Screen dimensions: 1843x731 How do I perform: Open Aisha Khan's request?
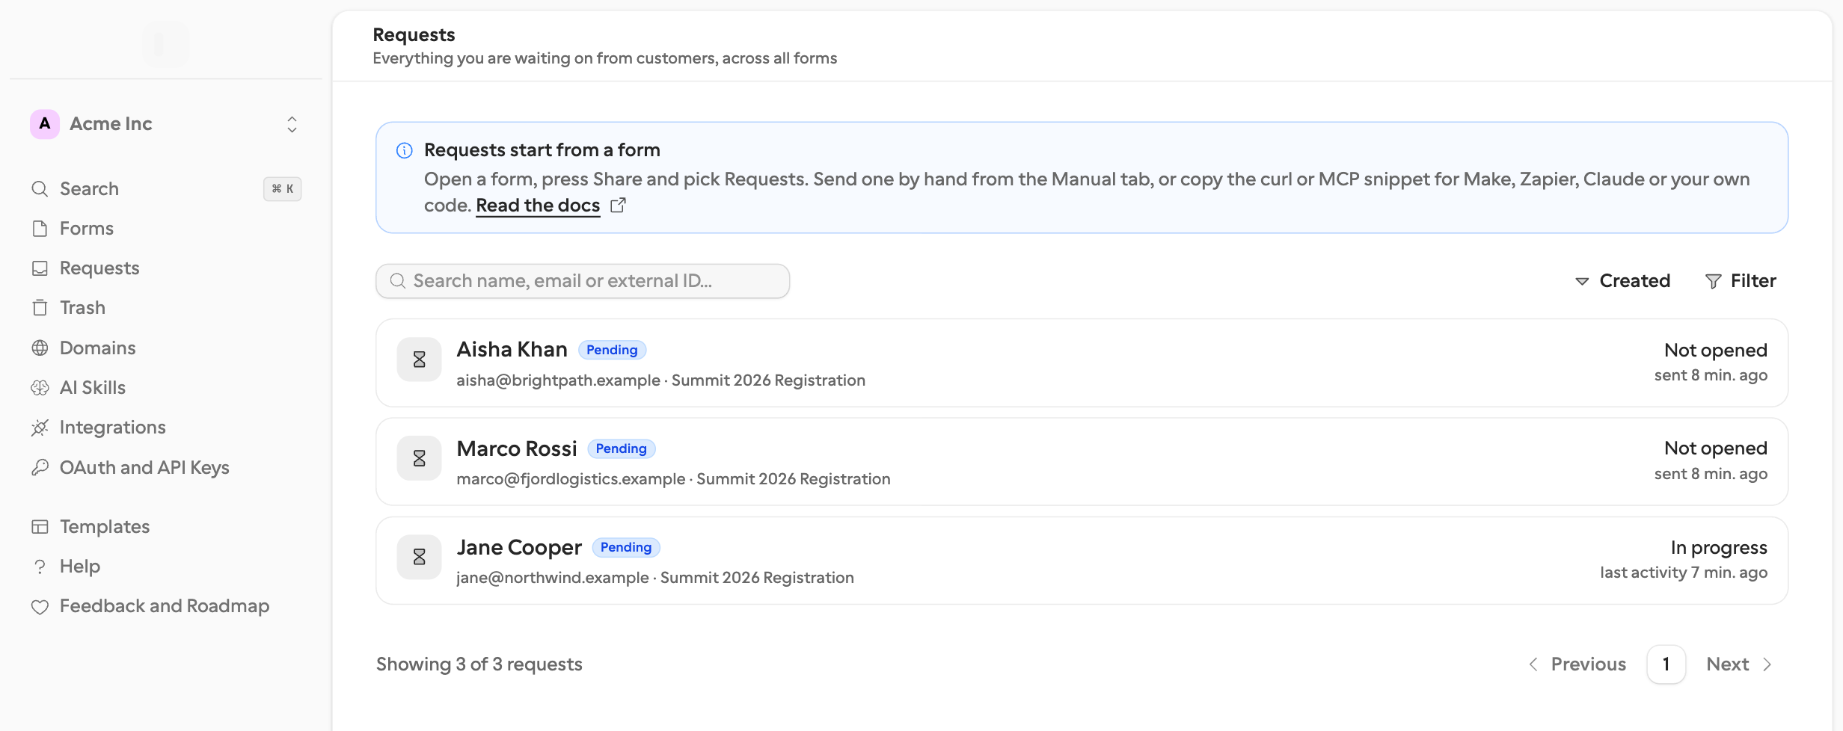coord(1082,363)
